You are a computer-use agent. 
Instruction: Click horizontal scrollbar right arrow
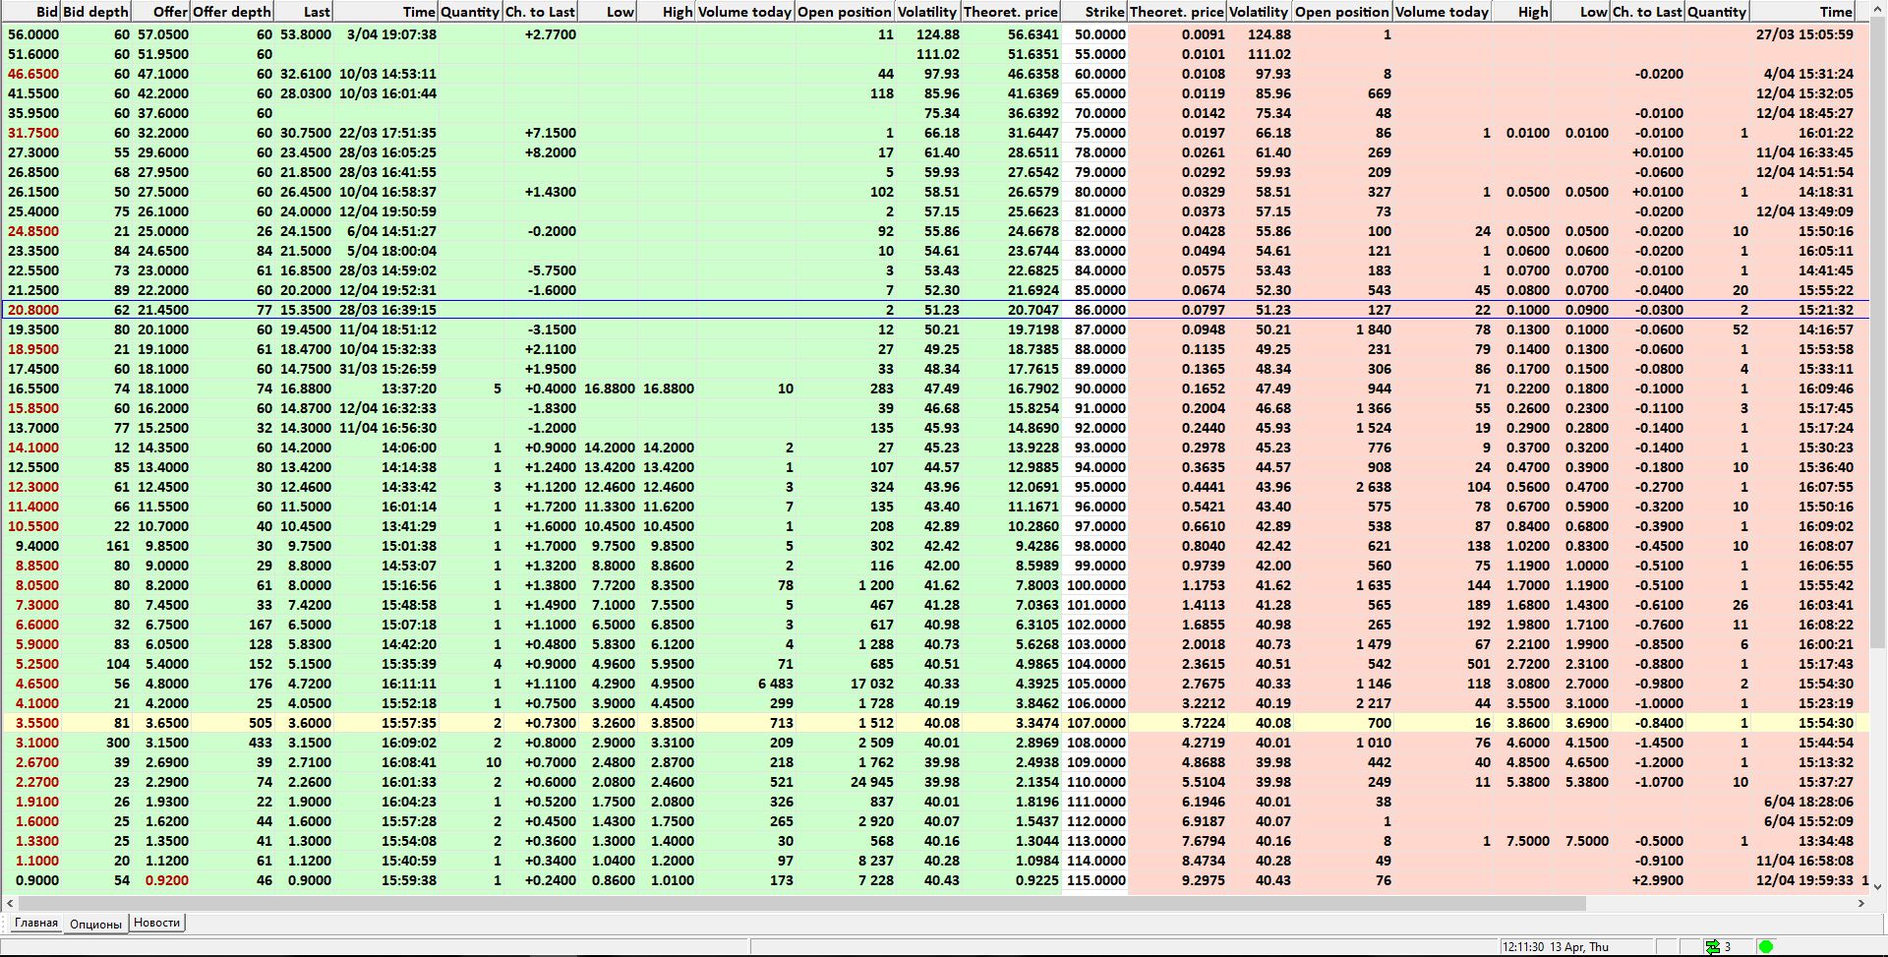click(x=1861, y=903)
